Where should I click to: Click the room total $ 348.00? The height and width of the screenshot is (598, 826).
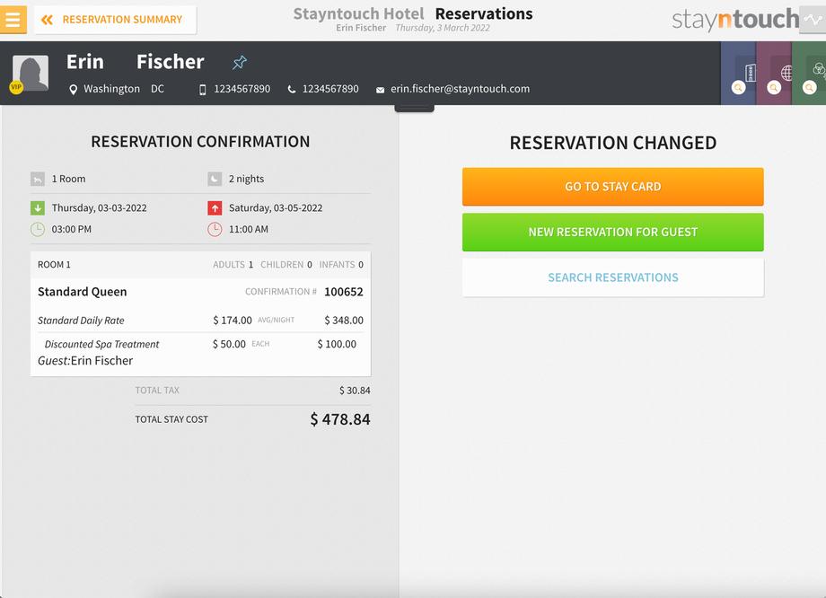point(344,321)
